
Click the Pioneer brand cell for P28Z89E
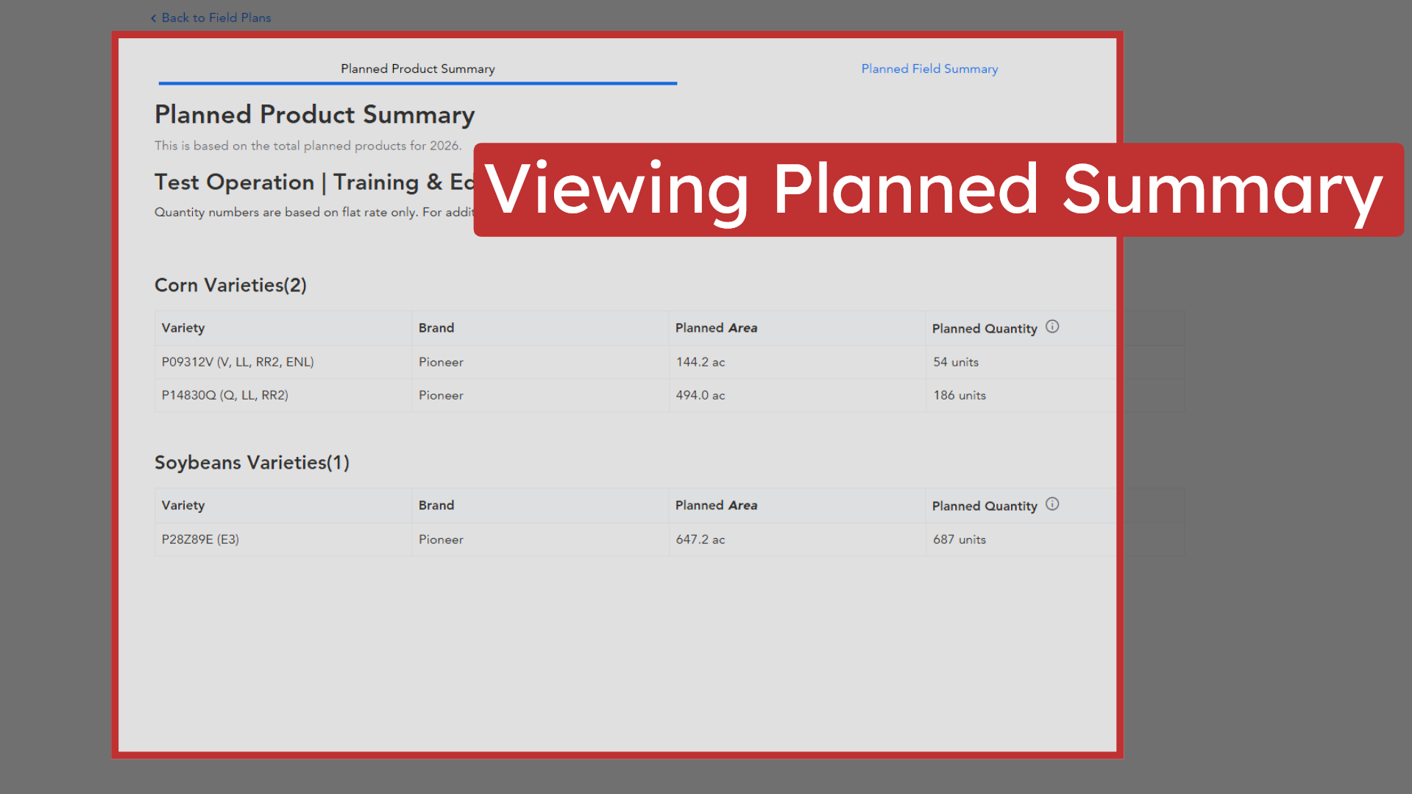540,539
